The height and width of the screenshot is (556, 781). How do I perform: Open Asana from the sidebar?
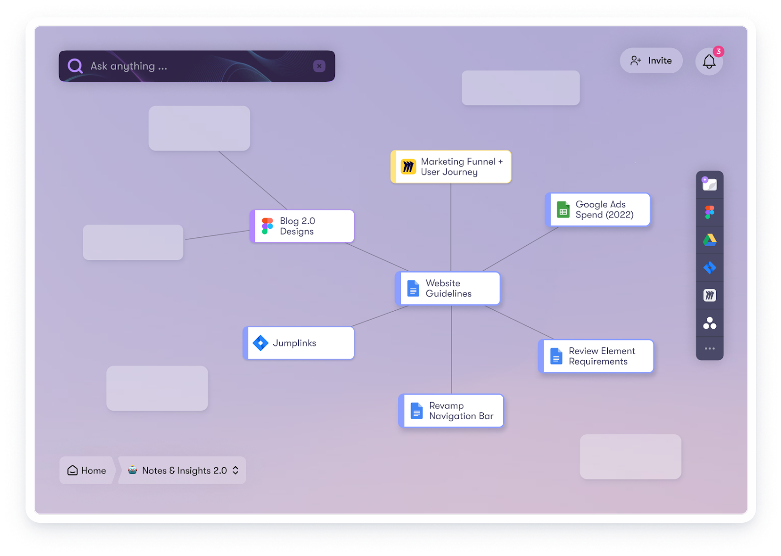pyautogui.click(x=710, y=322)
